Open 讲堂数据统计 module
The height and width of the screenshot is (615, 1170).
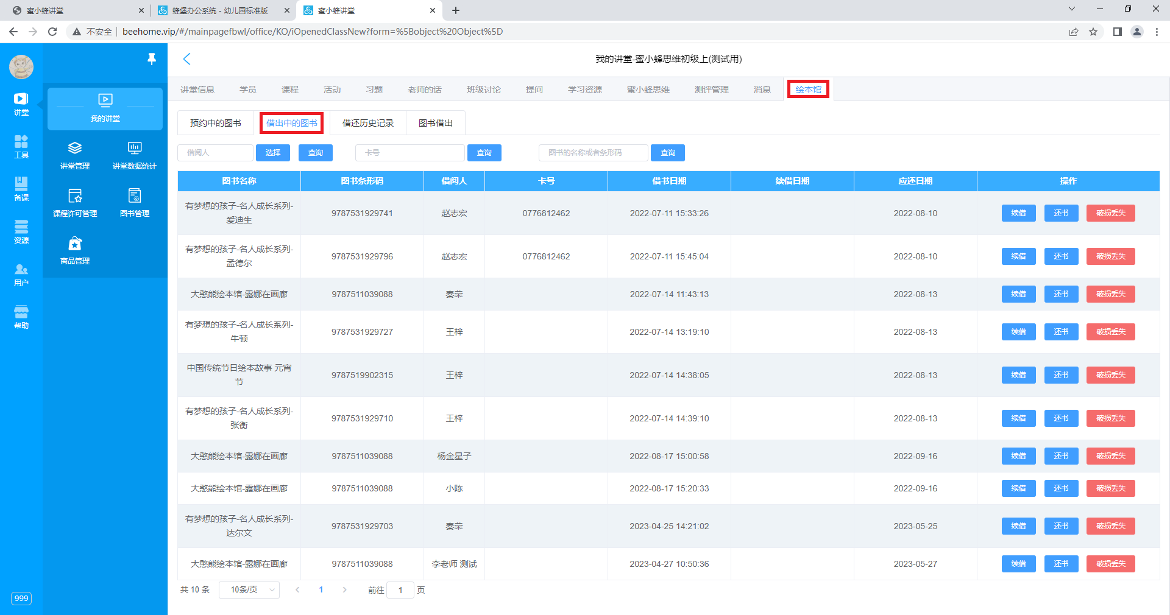135,155
